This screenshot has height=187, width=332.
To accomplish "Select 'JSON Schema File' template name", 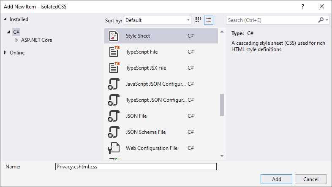I will (x=146, y=132).
